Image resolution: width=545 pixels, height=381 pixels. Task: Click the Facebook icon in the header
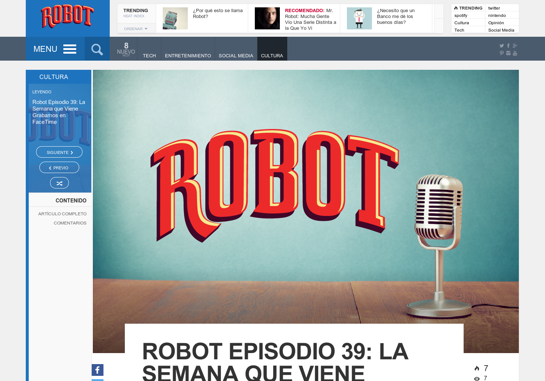coord(508,46)
